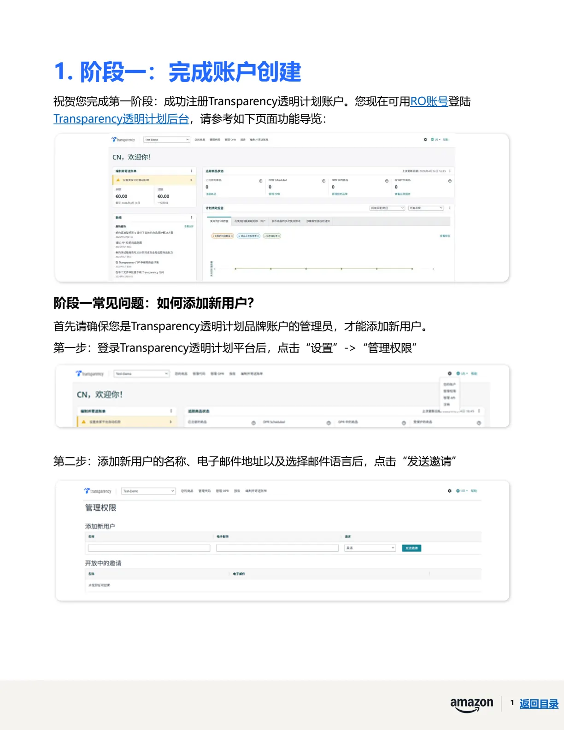Viewport: 564px width, 730px height.
Task: Open kebab menu of the 新闻 card
Action: pyautogui.click(x=192, y=218)
